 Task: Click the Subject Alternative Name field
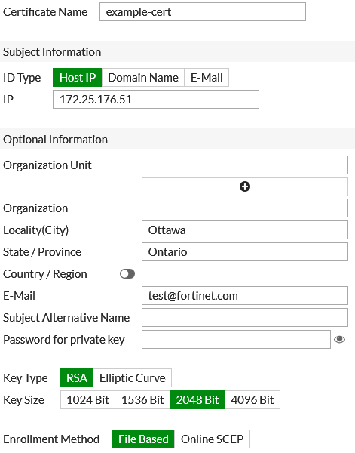[245, 318]
